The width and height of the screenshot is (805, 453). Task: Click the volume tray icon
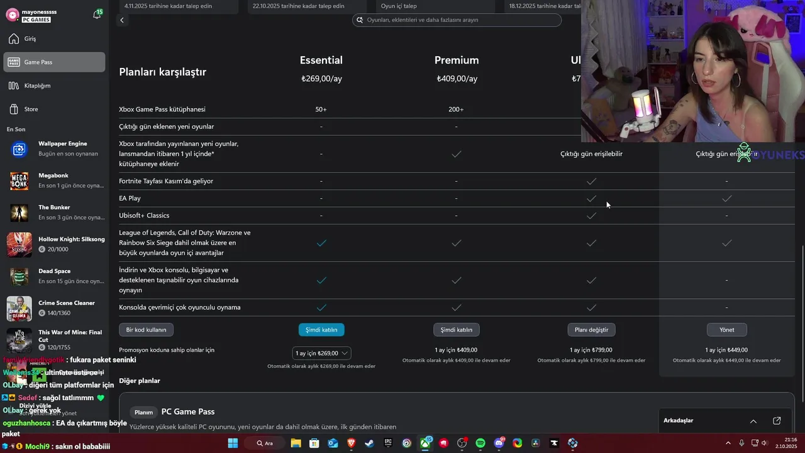pyautogui.click(x=765, y=443)
